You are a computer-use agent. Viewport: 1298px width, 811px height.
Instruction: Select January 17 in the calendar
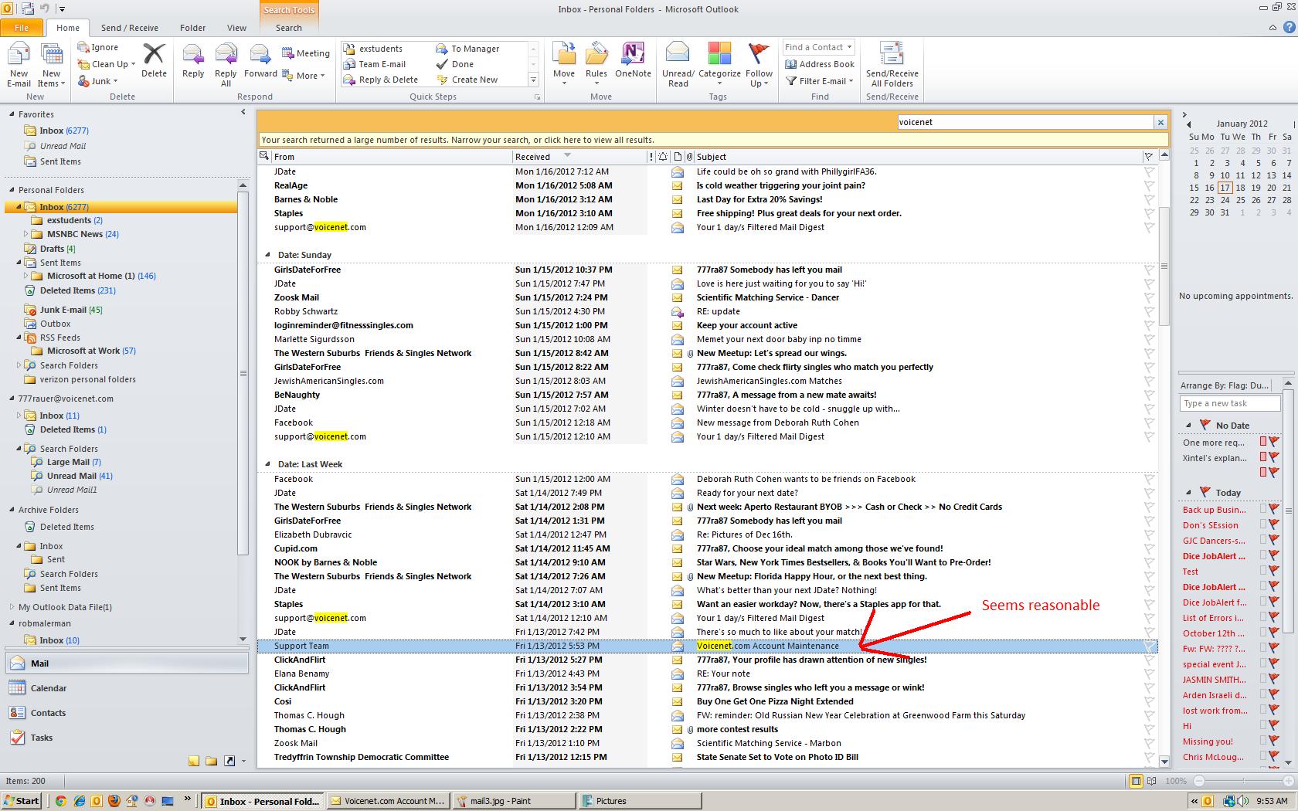[x=1225, y=188]
